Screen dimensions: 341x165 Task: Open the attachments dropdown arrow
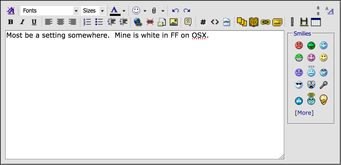click(163, 11)
